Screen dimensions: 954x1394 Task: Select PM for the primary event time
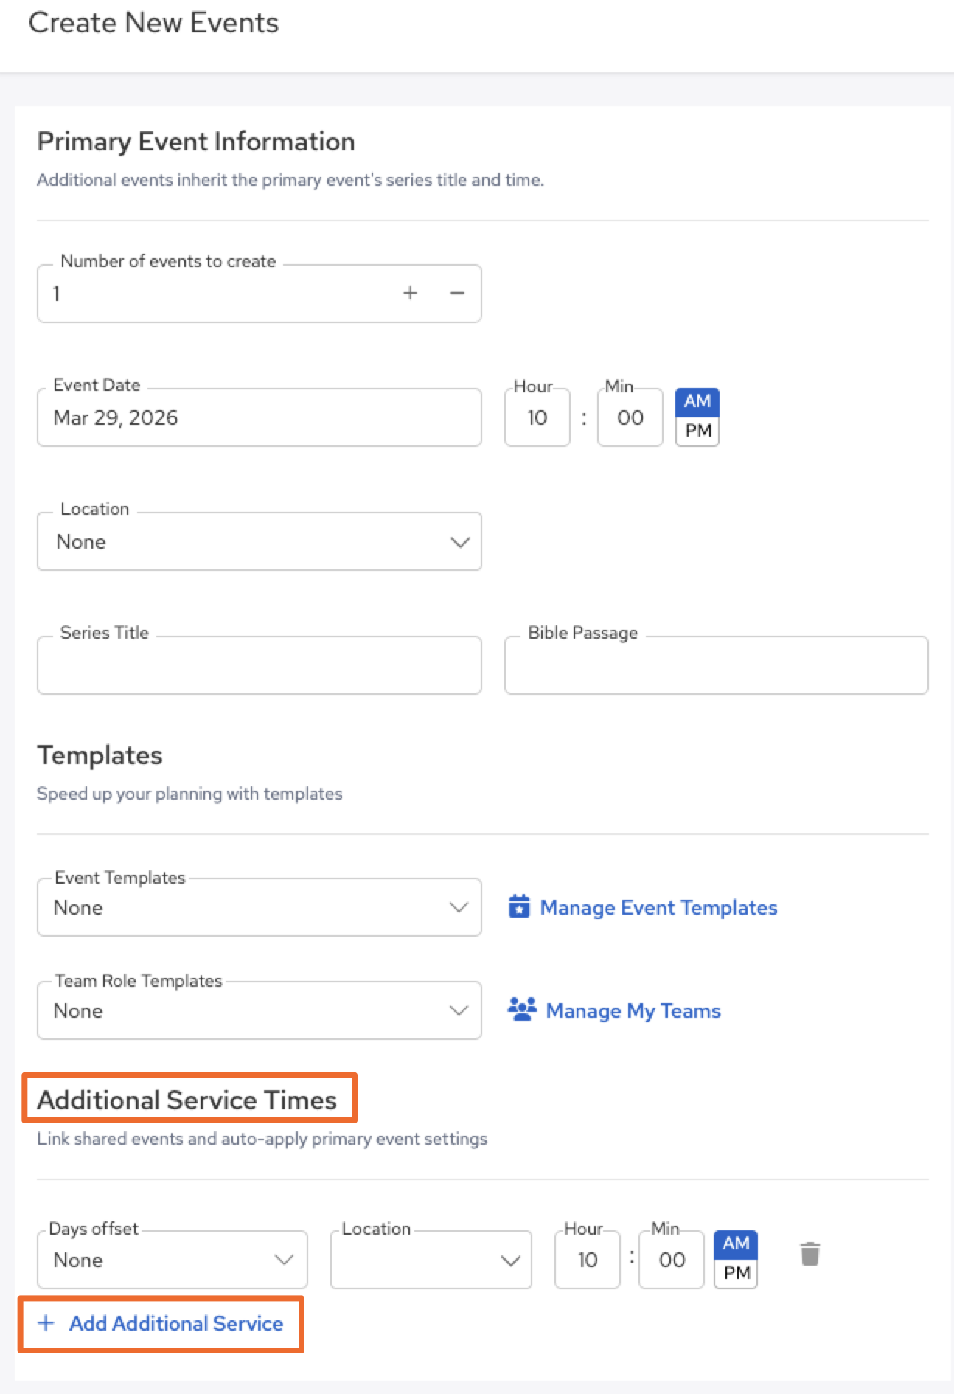tap(697, 431)
